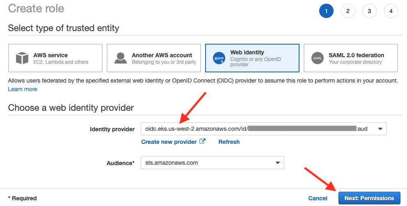407x206 pixels.
Task: Click the AWS service cube icon
Action: coord(22,58)
